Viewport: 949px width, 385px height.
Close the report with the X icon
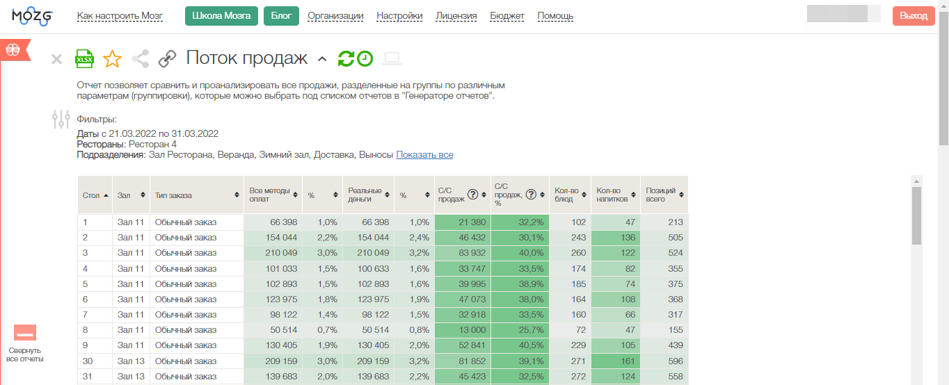pyautogui.click(x=57, y=60)
